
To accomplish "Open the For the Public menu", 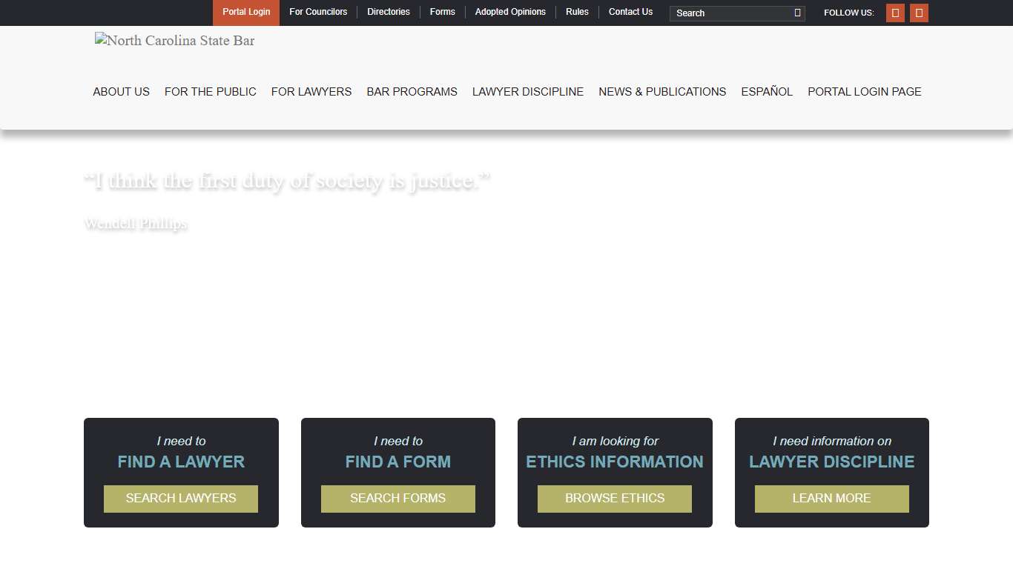I will (211, 92).
